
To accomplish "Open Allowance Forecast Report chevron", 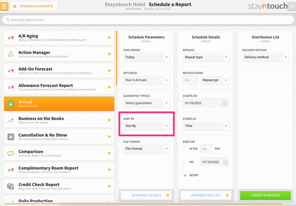I will [109, 87].
